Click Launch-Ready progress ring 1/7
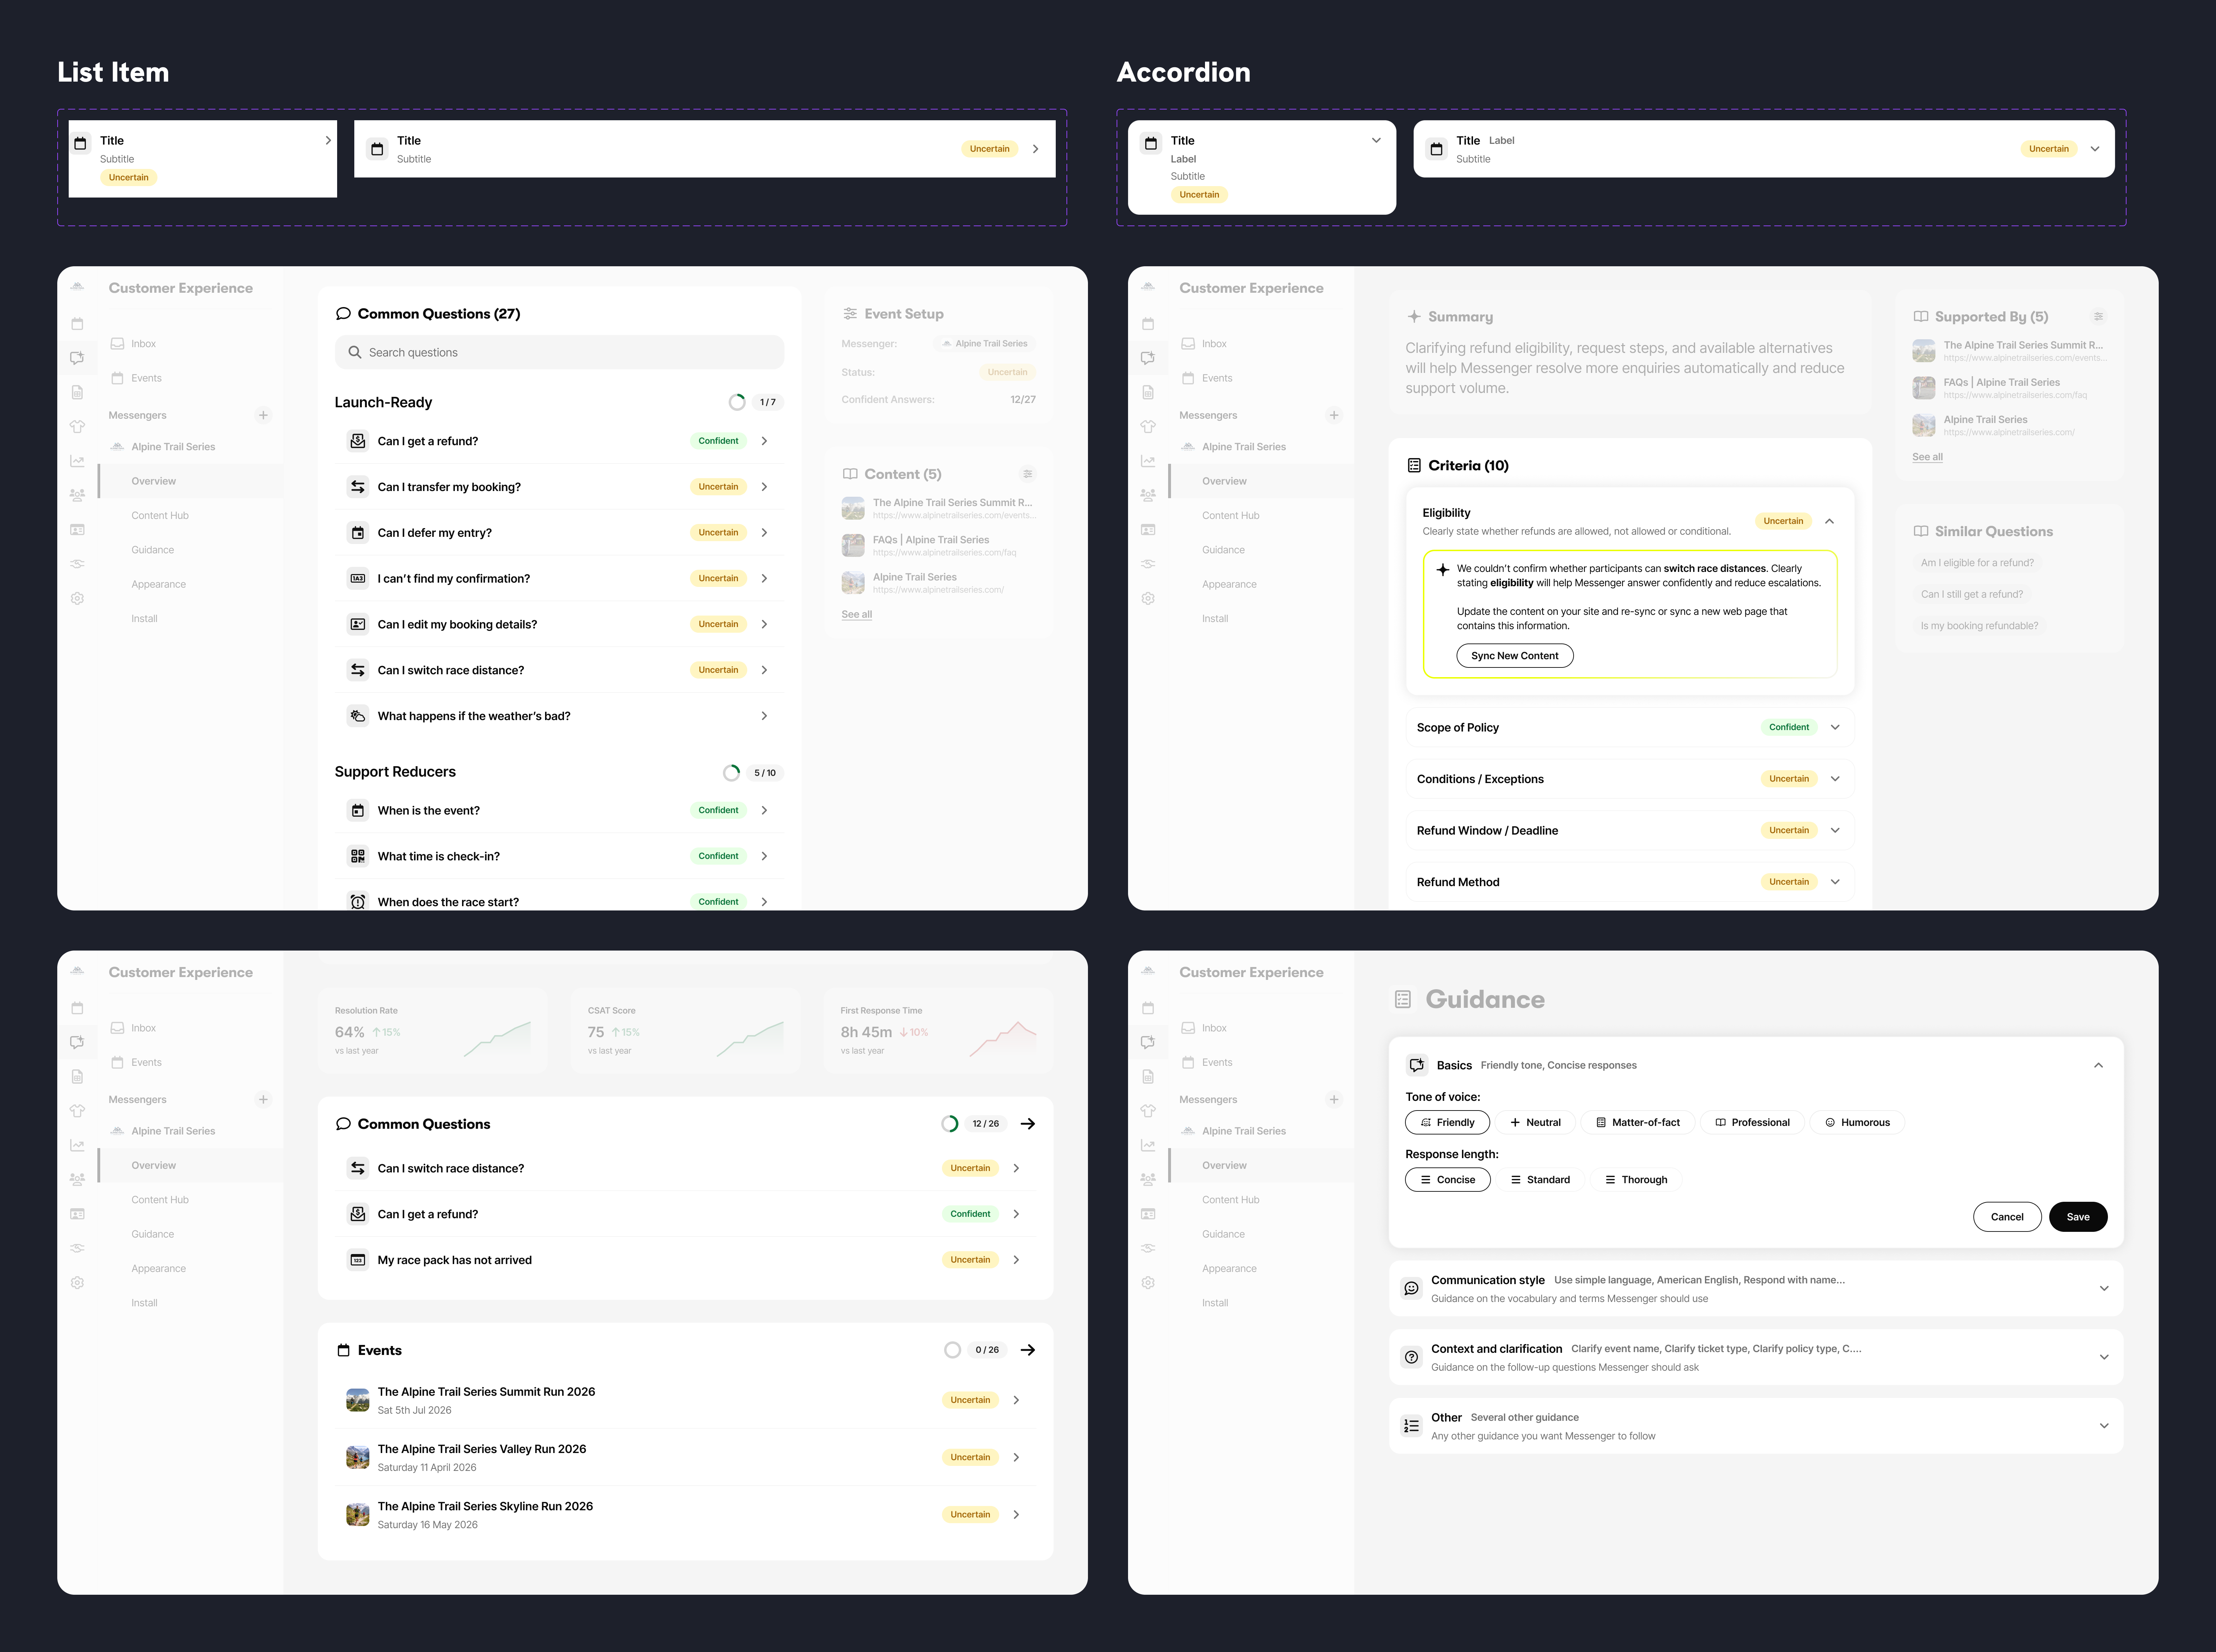The image size is (2216, 1652). (x=737, y=402)
